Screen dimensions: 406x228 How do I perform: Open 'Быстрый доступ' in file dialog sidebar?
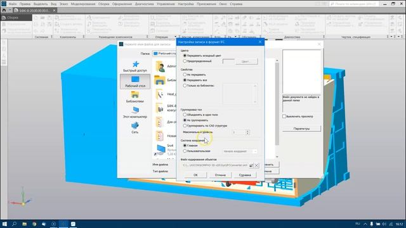tap(135, 66)
